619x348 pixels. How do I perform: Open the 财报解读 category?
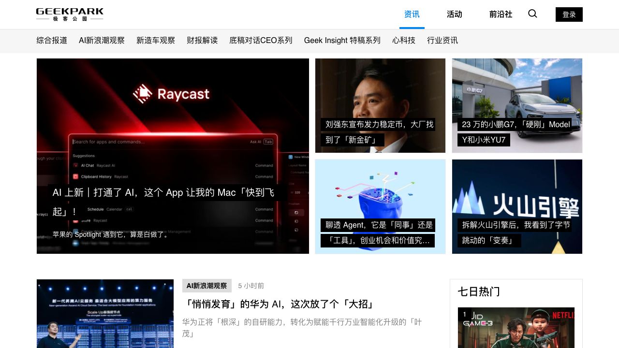pos(202,41)
